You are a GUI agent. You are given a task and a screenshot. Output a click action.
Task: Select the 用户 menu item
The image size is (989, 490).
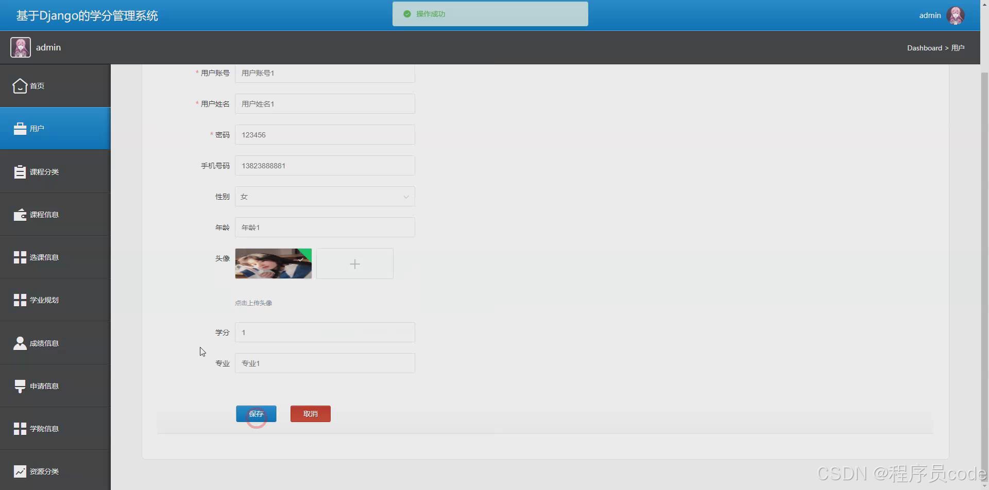click(55, 129)
